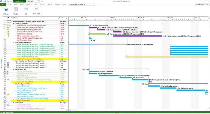Screen dimensions: 210x114
Task: Click the Full Screen icon
Action: tap(6, 10)
